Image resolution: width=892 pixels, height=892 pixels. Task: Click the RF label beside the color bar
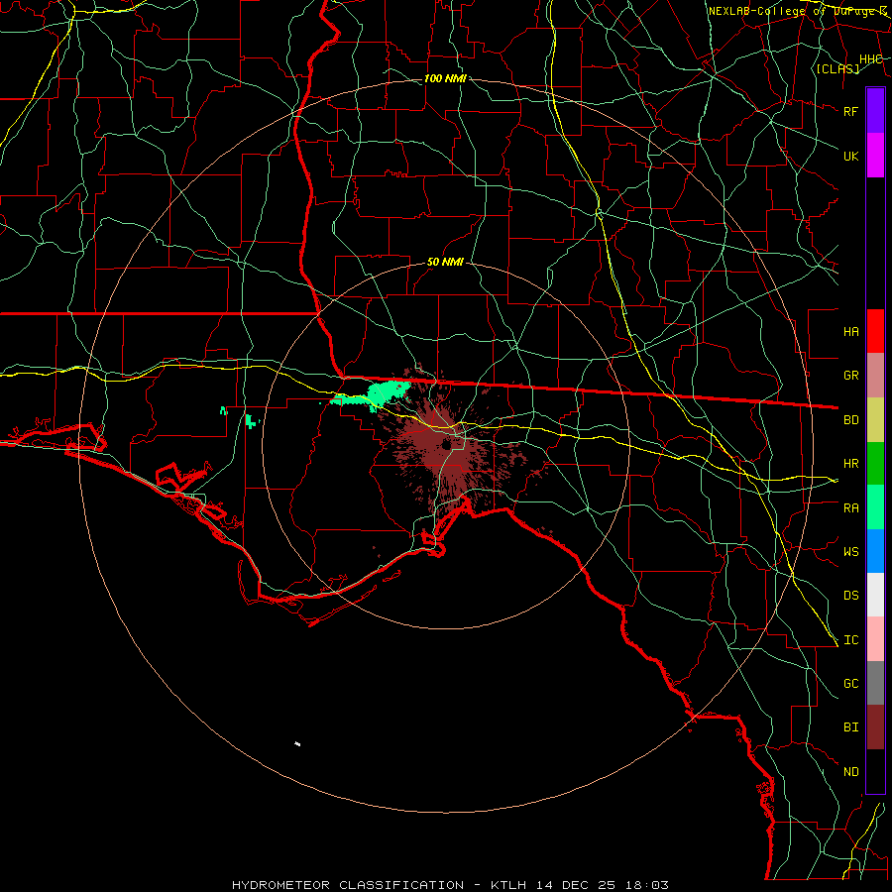click(850, 111)
